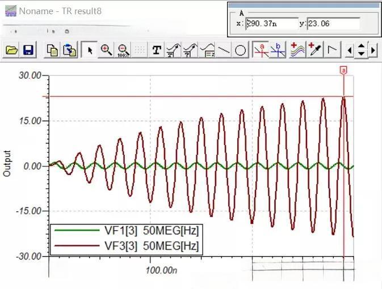Click the angle-shaped toolbar icon
The image size is (382, 289).
point(332,50)
